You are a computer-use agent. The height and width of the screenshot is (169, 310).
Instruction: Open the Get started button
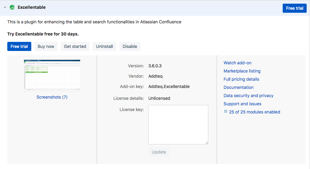coord(75,46)
